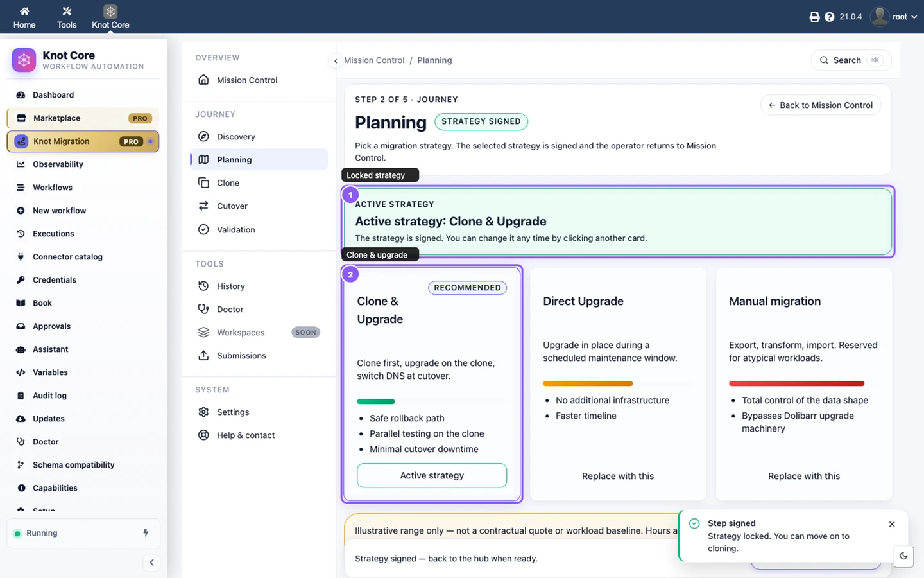Click the red Manual migration risk bar

(796, 383)
